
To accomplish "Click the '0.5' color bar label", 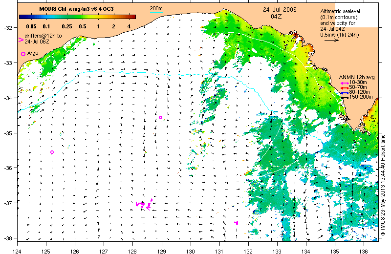I will [83, 26].
